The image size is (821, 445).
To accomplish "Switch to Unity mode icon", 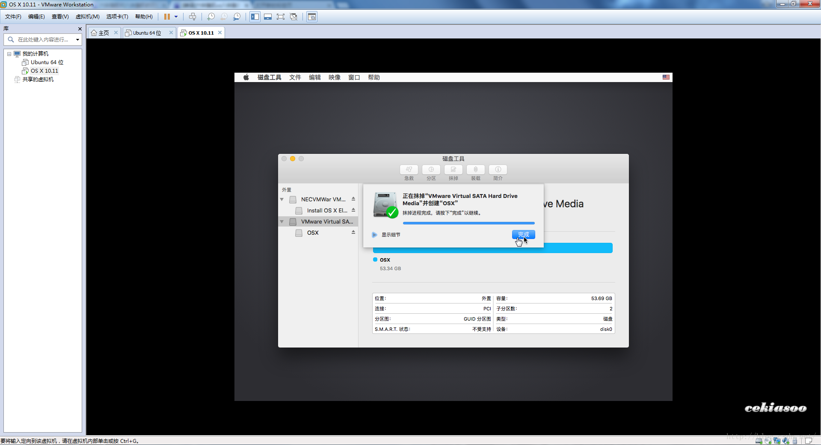I will click(293, 17).
